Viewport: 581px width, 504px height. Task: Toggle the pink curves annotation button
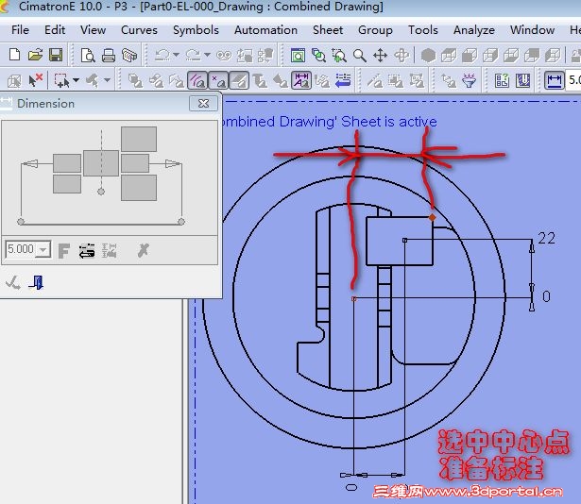pos(197,80)
